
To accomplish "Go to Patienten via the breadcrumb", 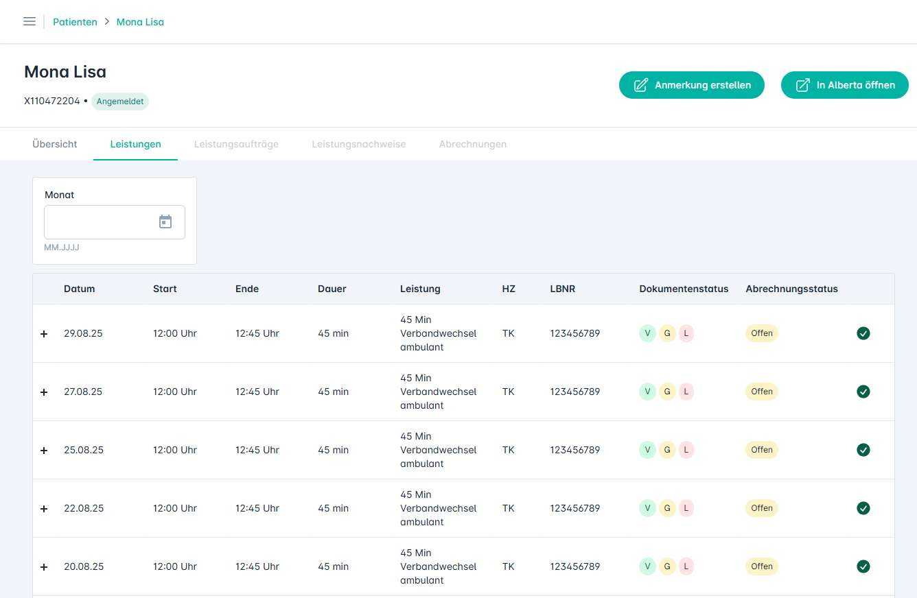I will [75, 22].
